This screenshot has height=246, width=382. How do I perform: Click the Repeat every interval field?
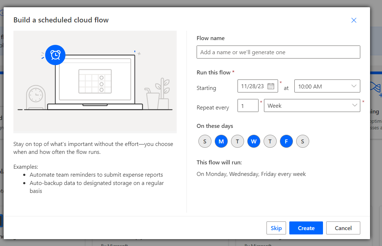point(248,105)
